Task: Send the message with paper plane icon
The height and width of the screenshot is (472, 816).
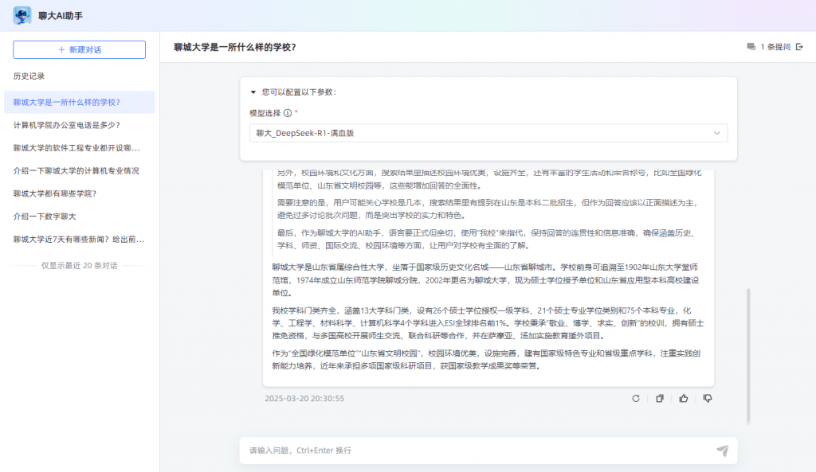Action: (x=722, y=451)
